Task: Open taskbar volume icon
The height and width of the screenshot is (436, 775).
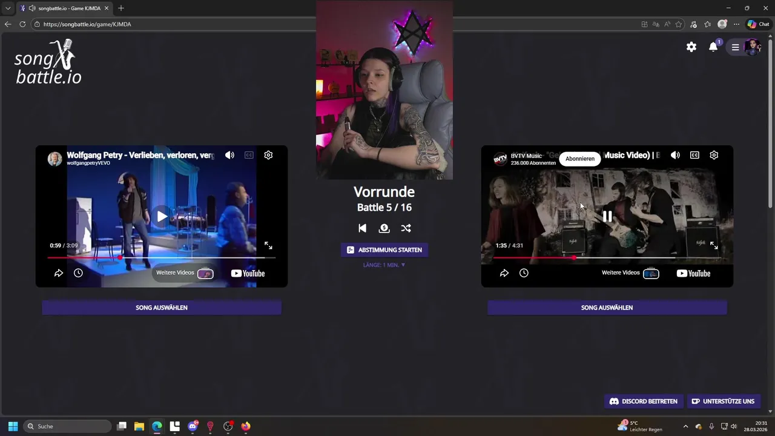Action: pos(734,426)
